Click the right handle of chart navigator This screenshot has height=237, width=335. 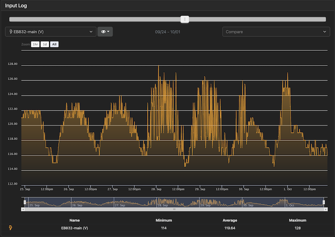[324, 202]
